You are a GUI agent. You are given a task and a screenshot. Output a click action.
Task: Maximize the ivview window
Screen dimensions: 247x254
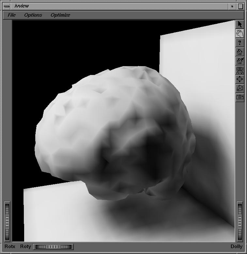tap(240, 6)
